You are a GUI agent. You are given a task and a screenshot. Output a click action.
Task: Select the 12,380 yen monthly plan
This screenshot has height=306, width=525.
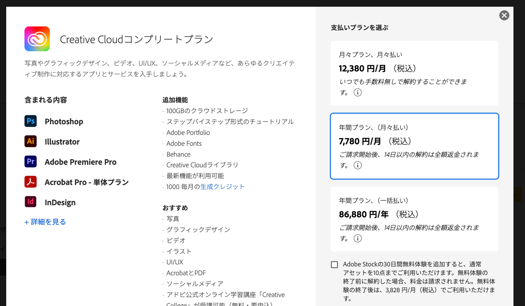pyautogui.click(x=414, y=73)
